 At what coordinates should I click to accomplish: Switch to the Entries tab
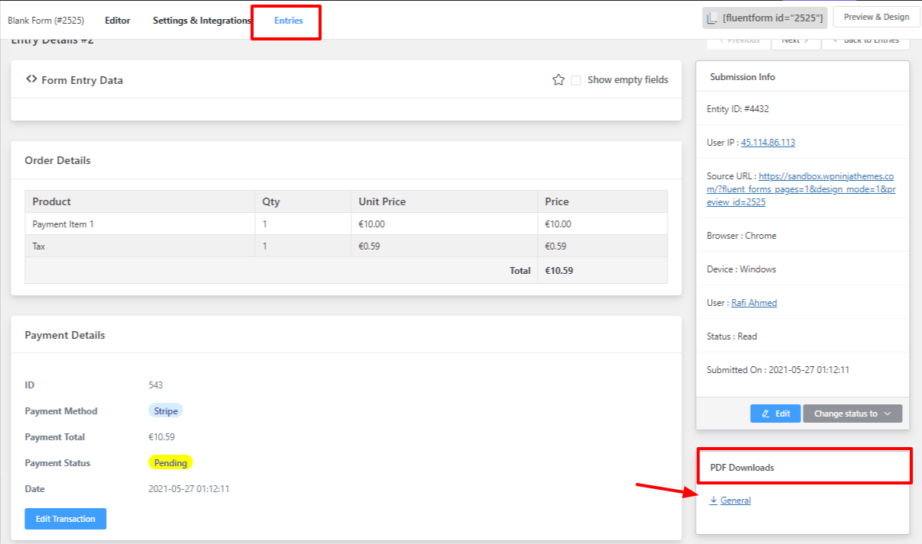coord(288,21)
